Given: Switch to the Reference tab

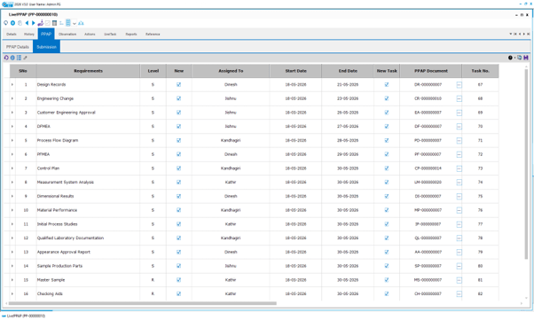Looking at the screenshot, I should click(x=153, y=35).
